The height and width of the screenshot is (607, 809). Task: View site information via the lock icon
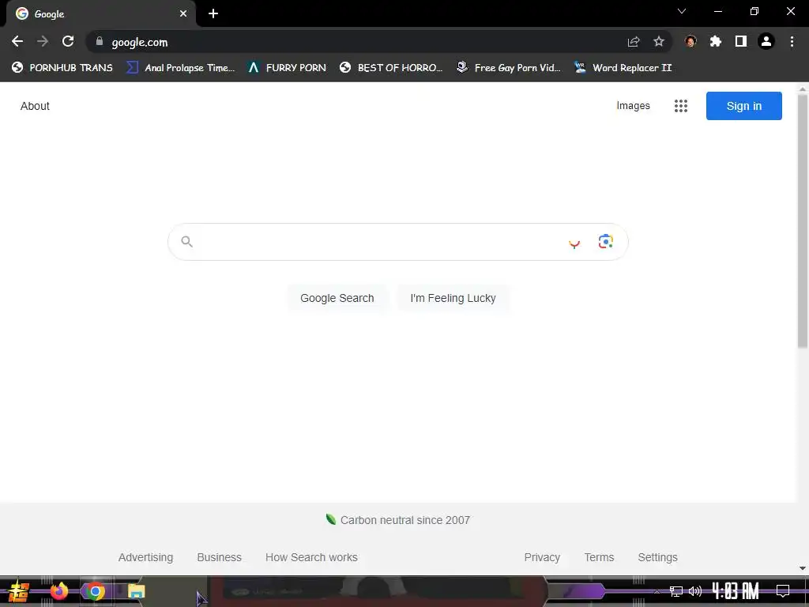pyautogui.click(x=100, y=42)
